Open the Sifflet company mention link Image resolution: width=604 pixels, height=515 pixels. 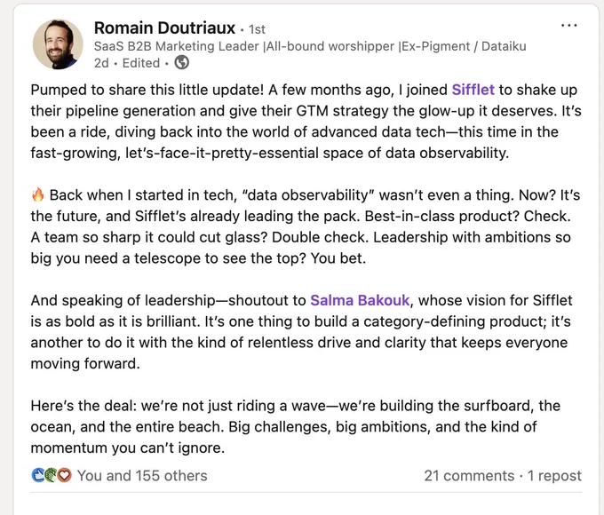[473, 90]
